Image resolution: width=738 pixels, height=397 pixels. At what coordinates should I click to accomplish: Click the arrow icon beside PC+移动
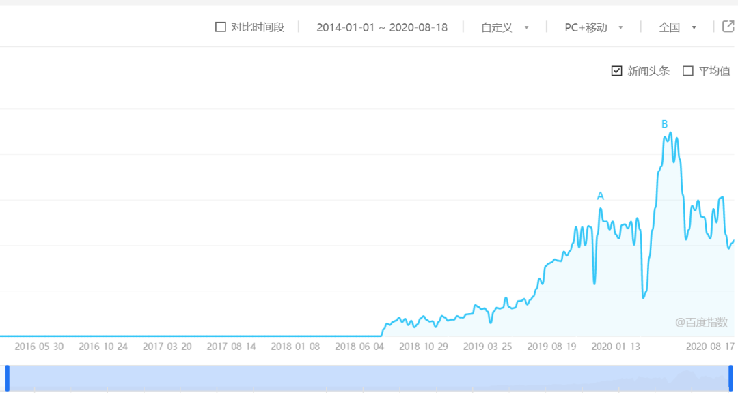tap(620, 28)
